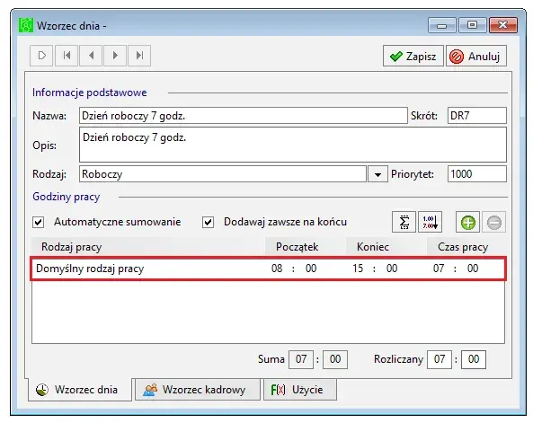Select the Domyślny rodzaj pracy row
Screen dimensions: 533x423
click(268, 269)
